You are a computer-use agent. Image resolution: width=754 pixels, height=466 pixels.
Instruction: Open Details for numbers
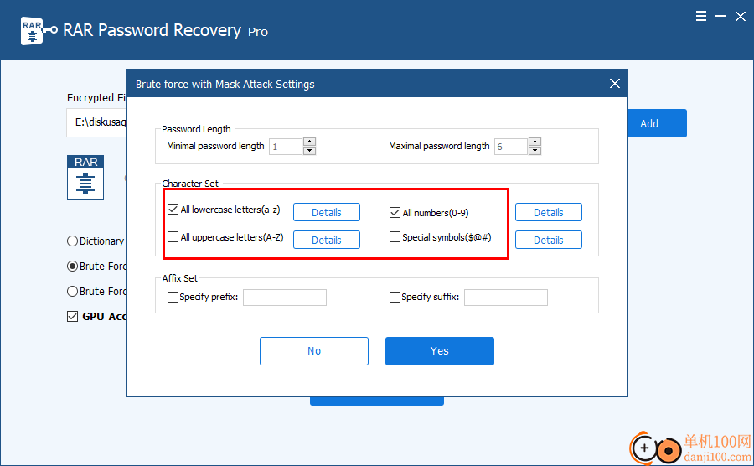click(x=549, y=212)
